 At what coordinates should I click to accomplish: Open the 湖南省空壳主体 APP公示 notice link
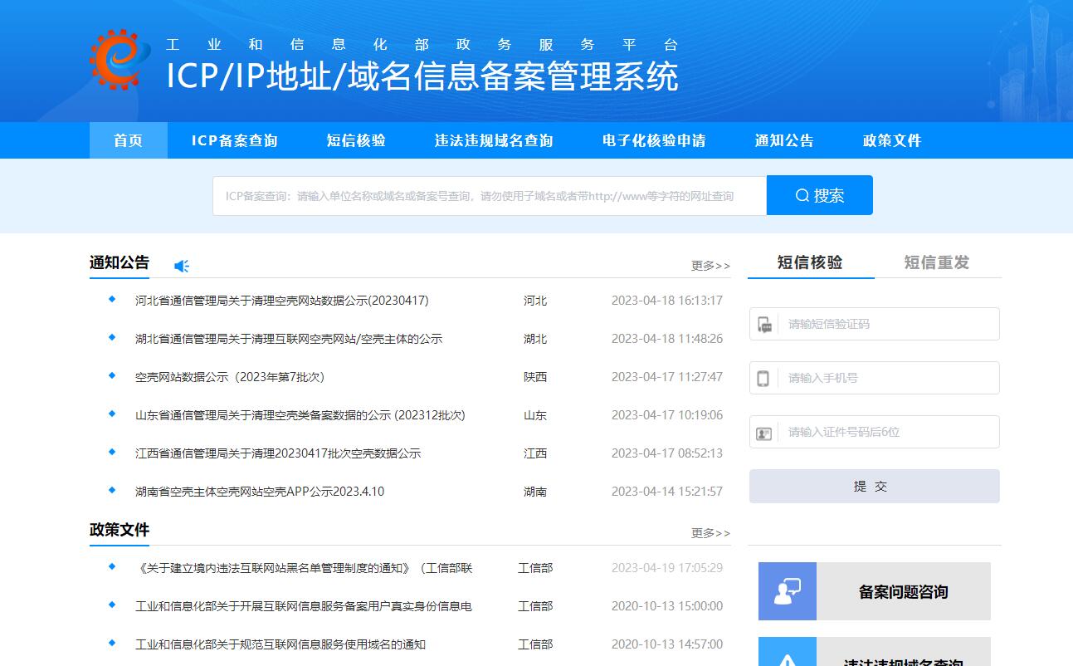pyautogui.click(x=260, y=492)
